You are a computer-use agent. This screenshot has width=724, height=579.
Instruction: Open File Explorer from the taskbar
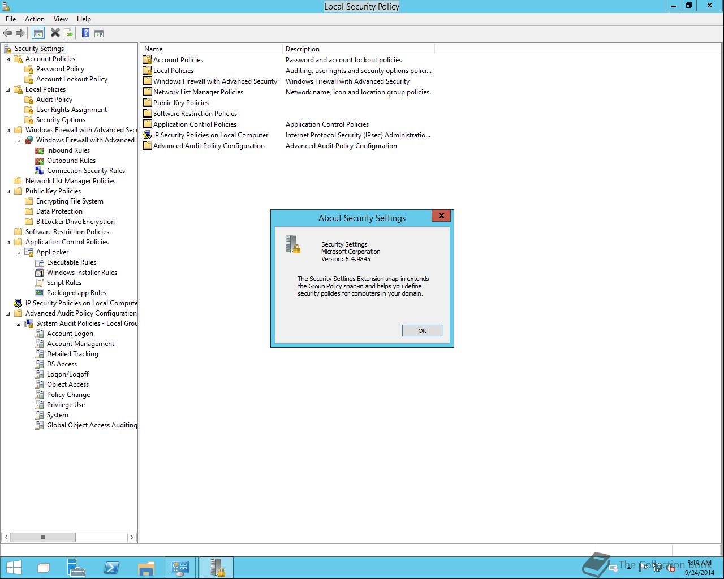(146, 568)
